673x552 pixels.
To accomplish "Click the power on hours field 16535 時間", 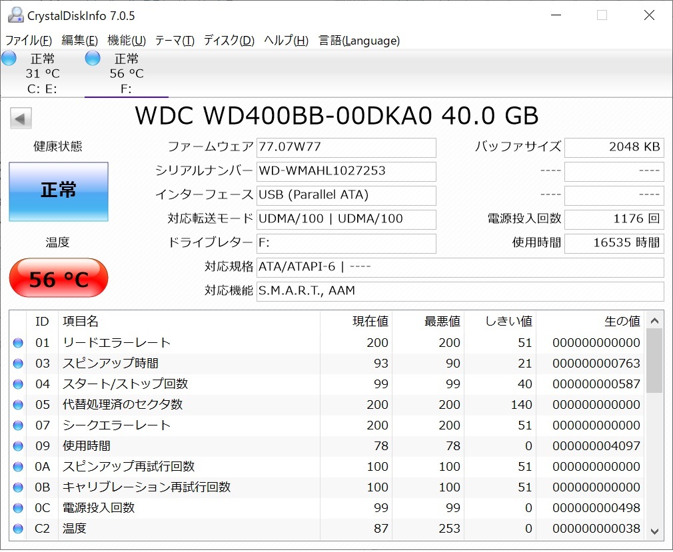I will click(614, 244).
